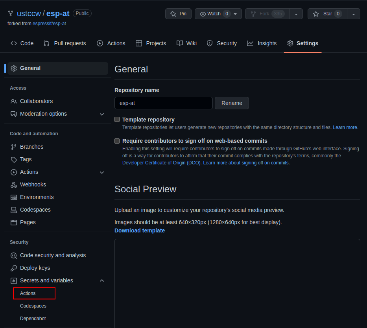Select the Branches icon in sidebar
The height and width of the screenshot is (328, 367).
coord(14,147)
